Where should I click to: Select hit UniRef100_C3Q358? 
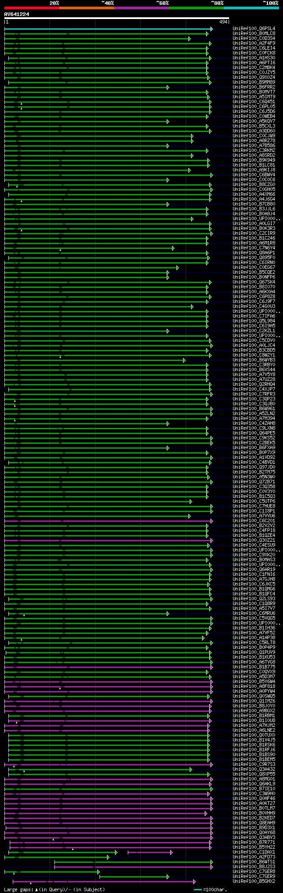pyautogui.click(x=254, y=486)
